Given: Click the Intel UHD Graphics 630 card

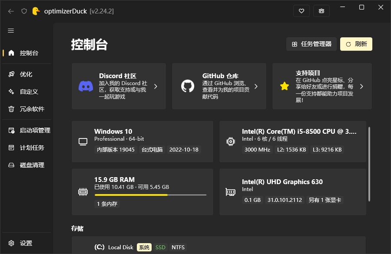Looking at the screenshot, I should (293, 192).
